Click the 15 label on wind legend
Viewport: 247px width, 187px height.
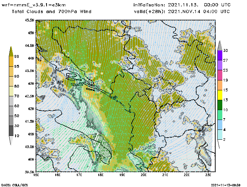(225, 90)
